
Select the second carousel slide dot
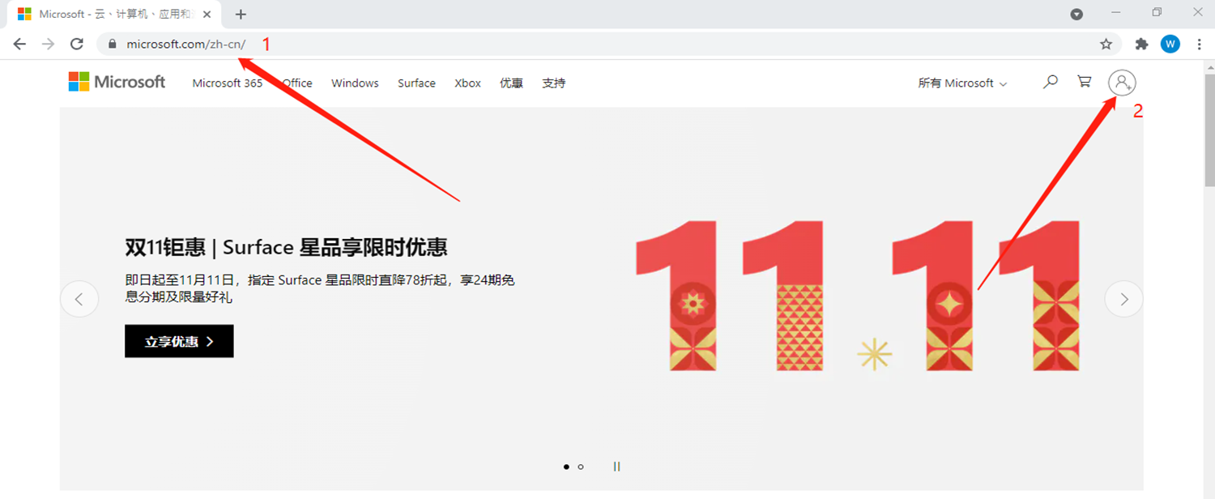point(581,467)
